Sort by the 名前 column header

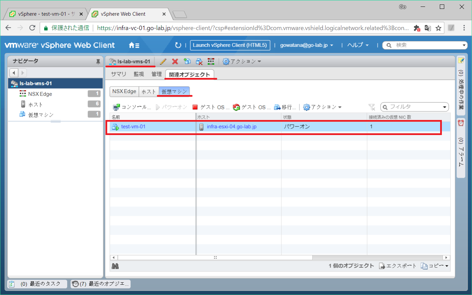(152, 117)
